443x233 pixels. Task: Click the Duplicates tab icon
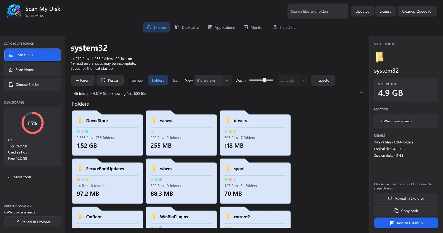pos(177,27)
